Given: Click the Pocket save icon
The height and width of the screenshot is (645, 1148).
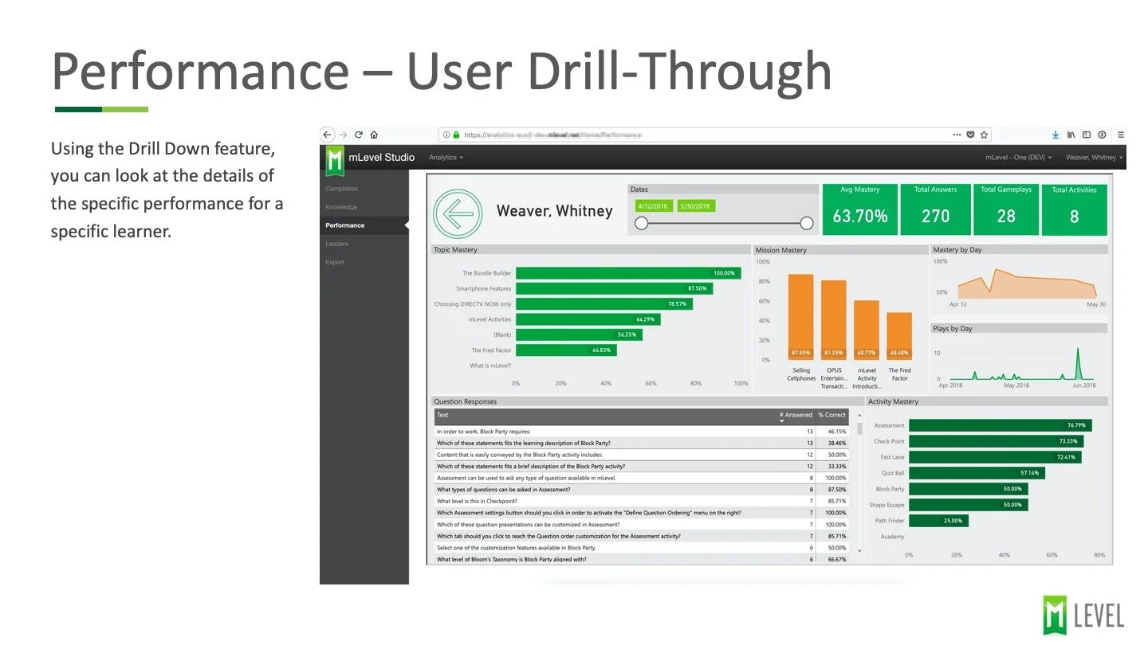Looking at the screenshot, I should (970, 135).
